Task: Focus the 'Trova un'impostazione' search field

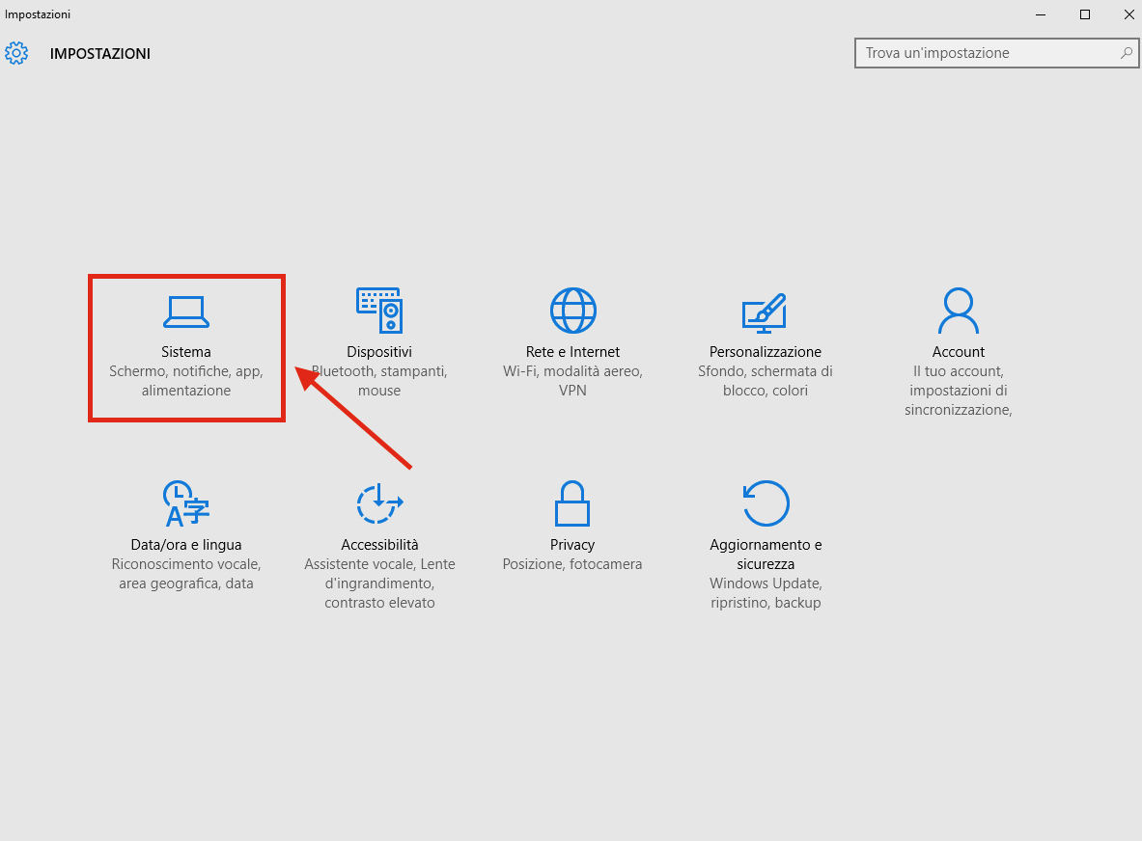Action: 996,53
